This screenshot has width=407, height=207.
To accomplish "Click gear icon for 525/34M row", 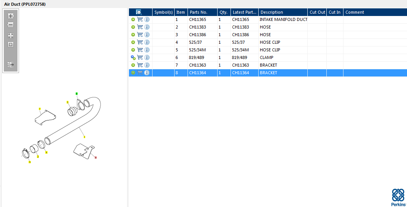I will 133,50.
